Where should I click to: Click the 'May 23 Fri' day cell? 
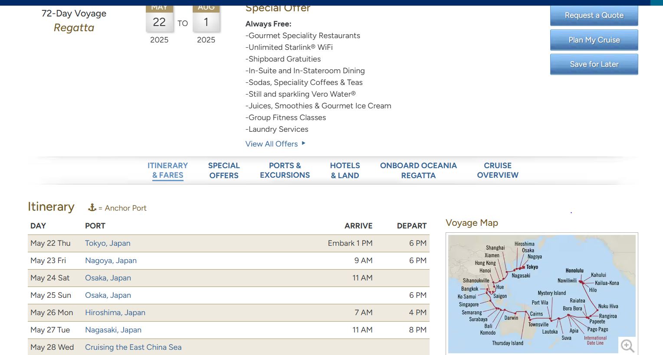point(48,261)
